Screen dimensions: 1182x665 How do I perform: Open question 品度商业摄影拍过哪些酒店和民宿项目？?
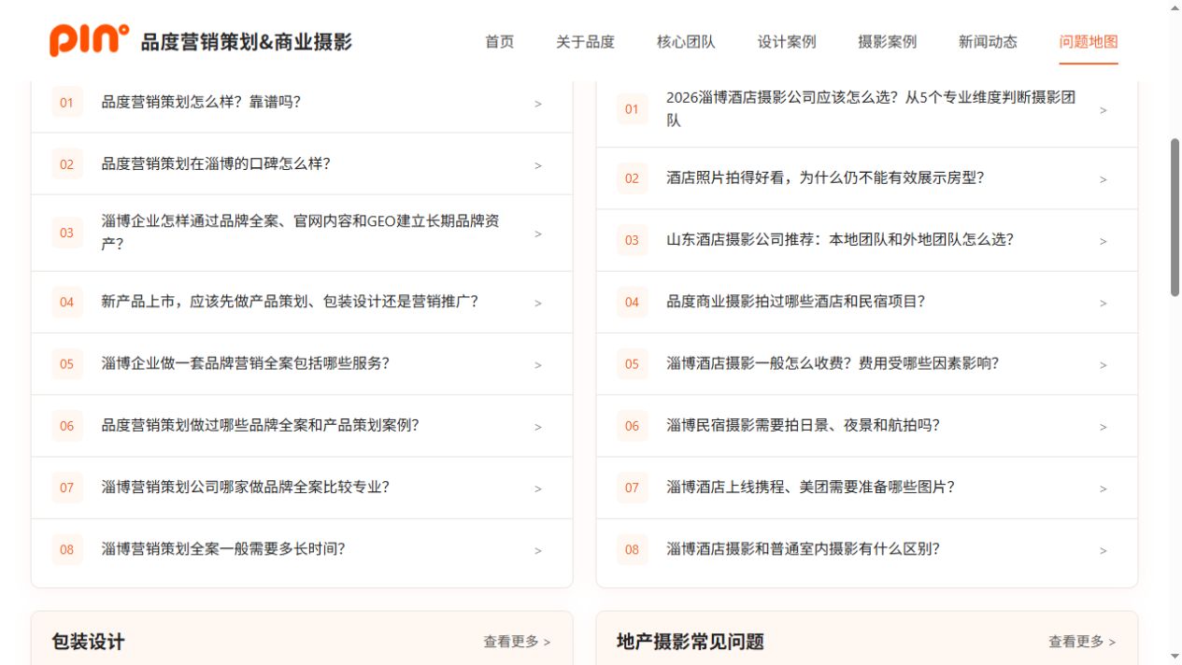click(x=867, y=302)
